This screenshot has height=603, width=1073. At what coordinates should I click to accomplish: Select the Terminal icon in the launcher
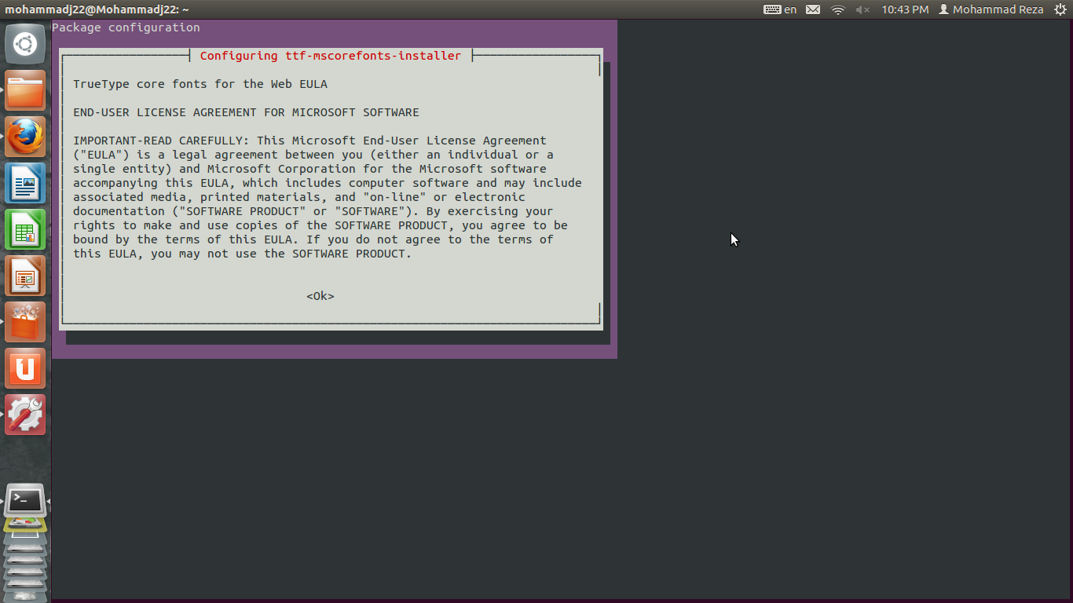click(x=25, y=501)
